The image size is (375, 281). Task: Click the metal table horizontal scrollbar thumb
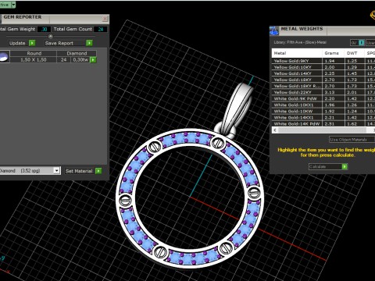(x=322, y=130)
